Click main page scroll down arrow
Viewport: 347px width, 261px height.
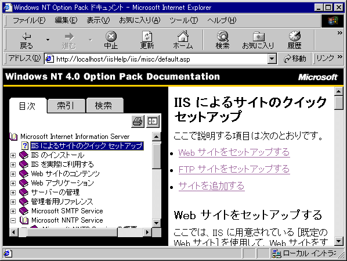pos(339,241)
